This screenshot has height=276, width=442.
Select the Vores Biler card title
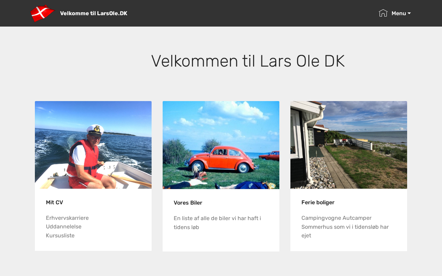pos(188,203)
